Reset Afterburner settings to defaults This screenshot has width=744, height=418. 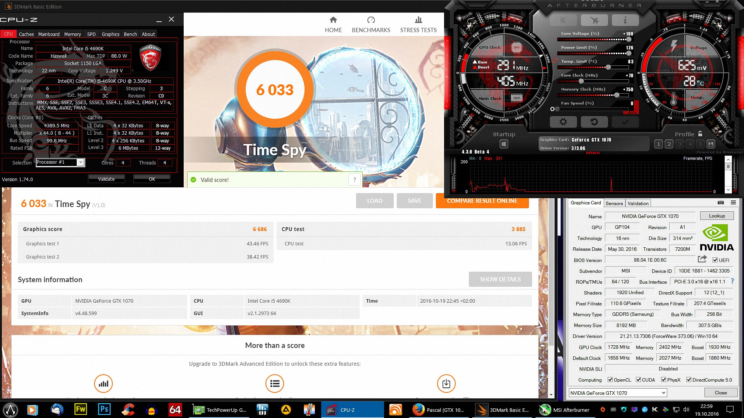click(594, 122)
